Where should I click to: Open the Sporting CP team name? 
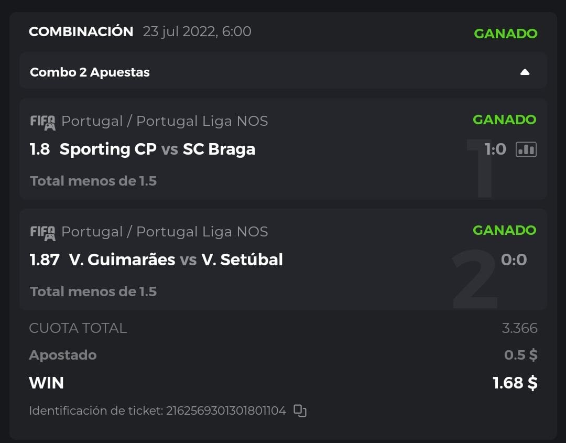coord(108,149)
